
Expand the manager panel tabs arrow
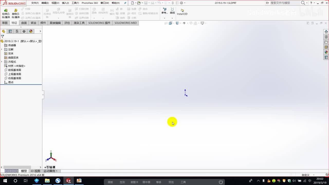click(x=40, y=31)
